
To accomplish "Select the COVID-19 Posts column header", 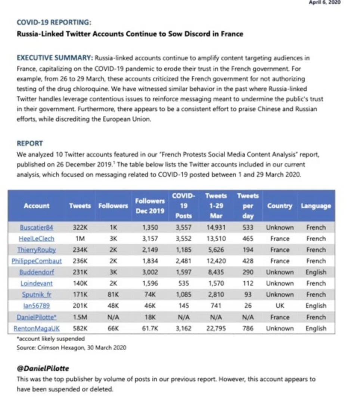I will 184,206.
